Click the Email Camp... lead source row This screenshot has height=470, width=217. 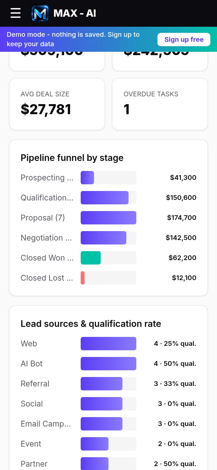click(108, 424)
